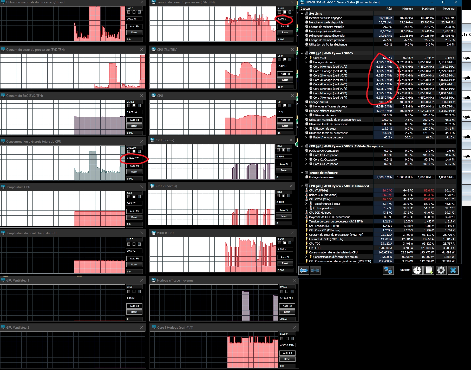Expand the Core VIDs row
The height and width of the screenshot is (370, 471).
click(306, 58)
